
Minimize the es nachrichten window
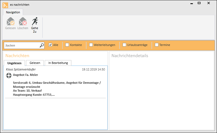[192, 3]
